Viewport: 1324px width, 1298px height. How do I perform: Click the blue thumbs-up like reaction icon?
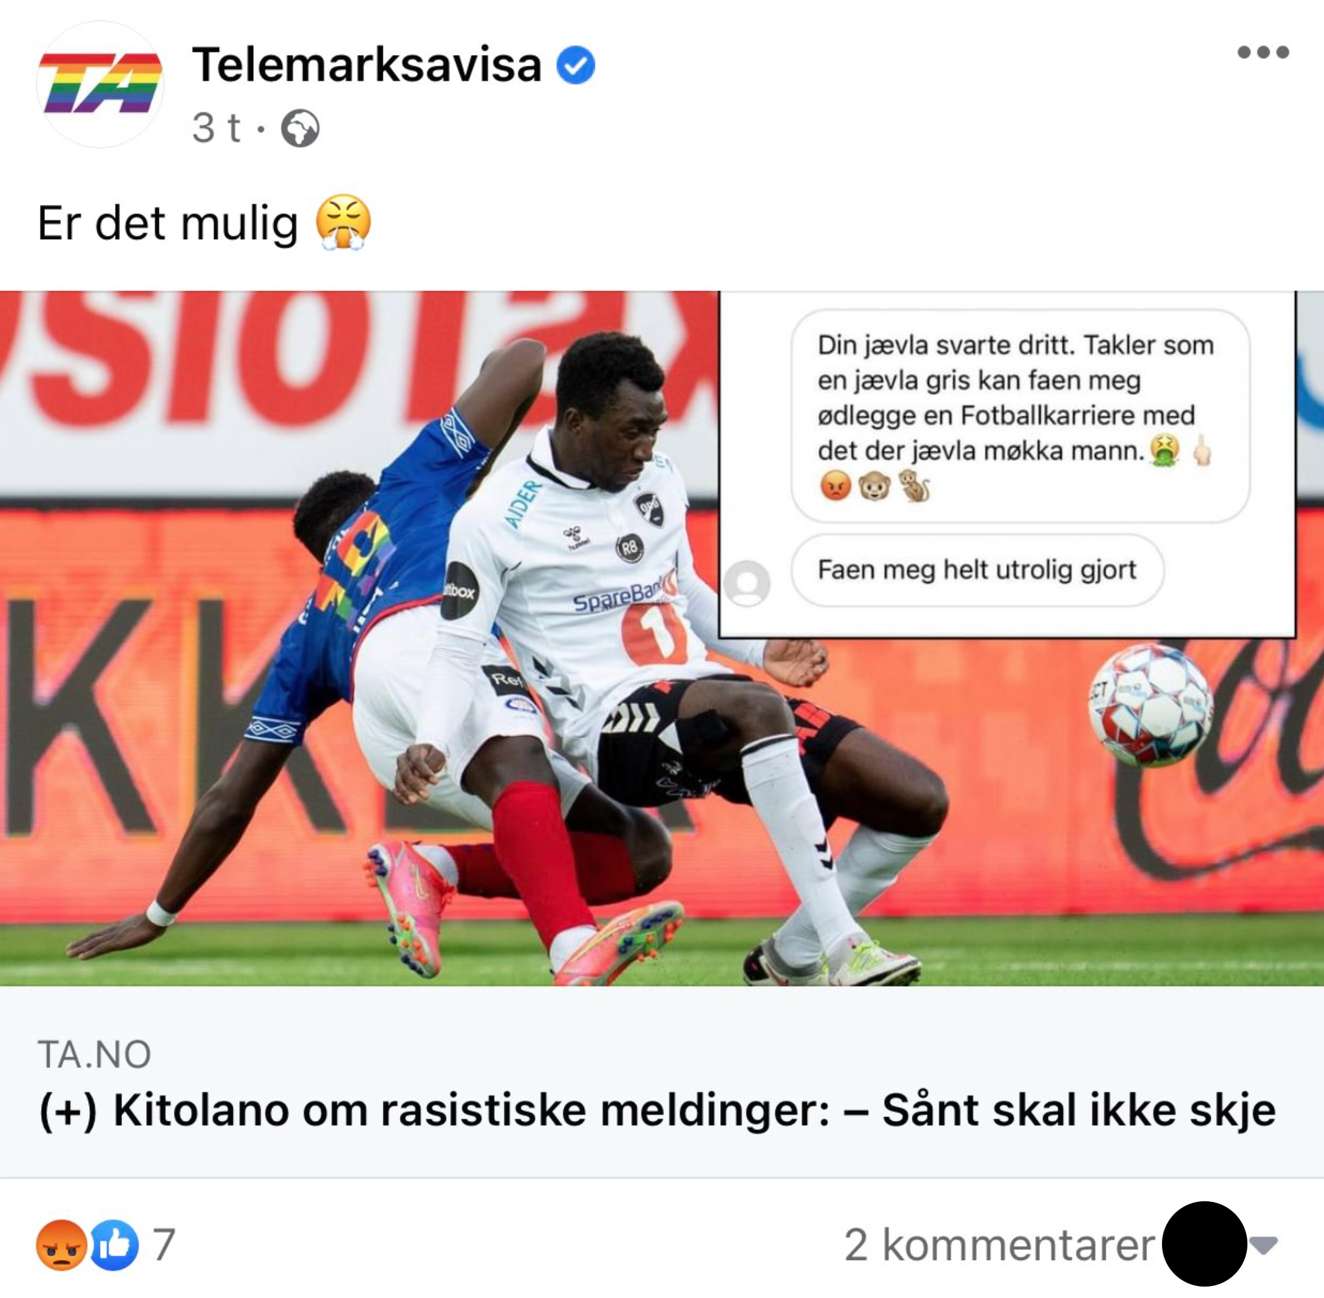click(113, 1245)
